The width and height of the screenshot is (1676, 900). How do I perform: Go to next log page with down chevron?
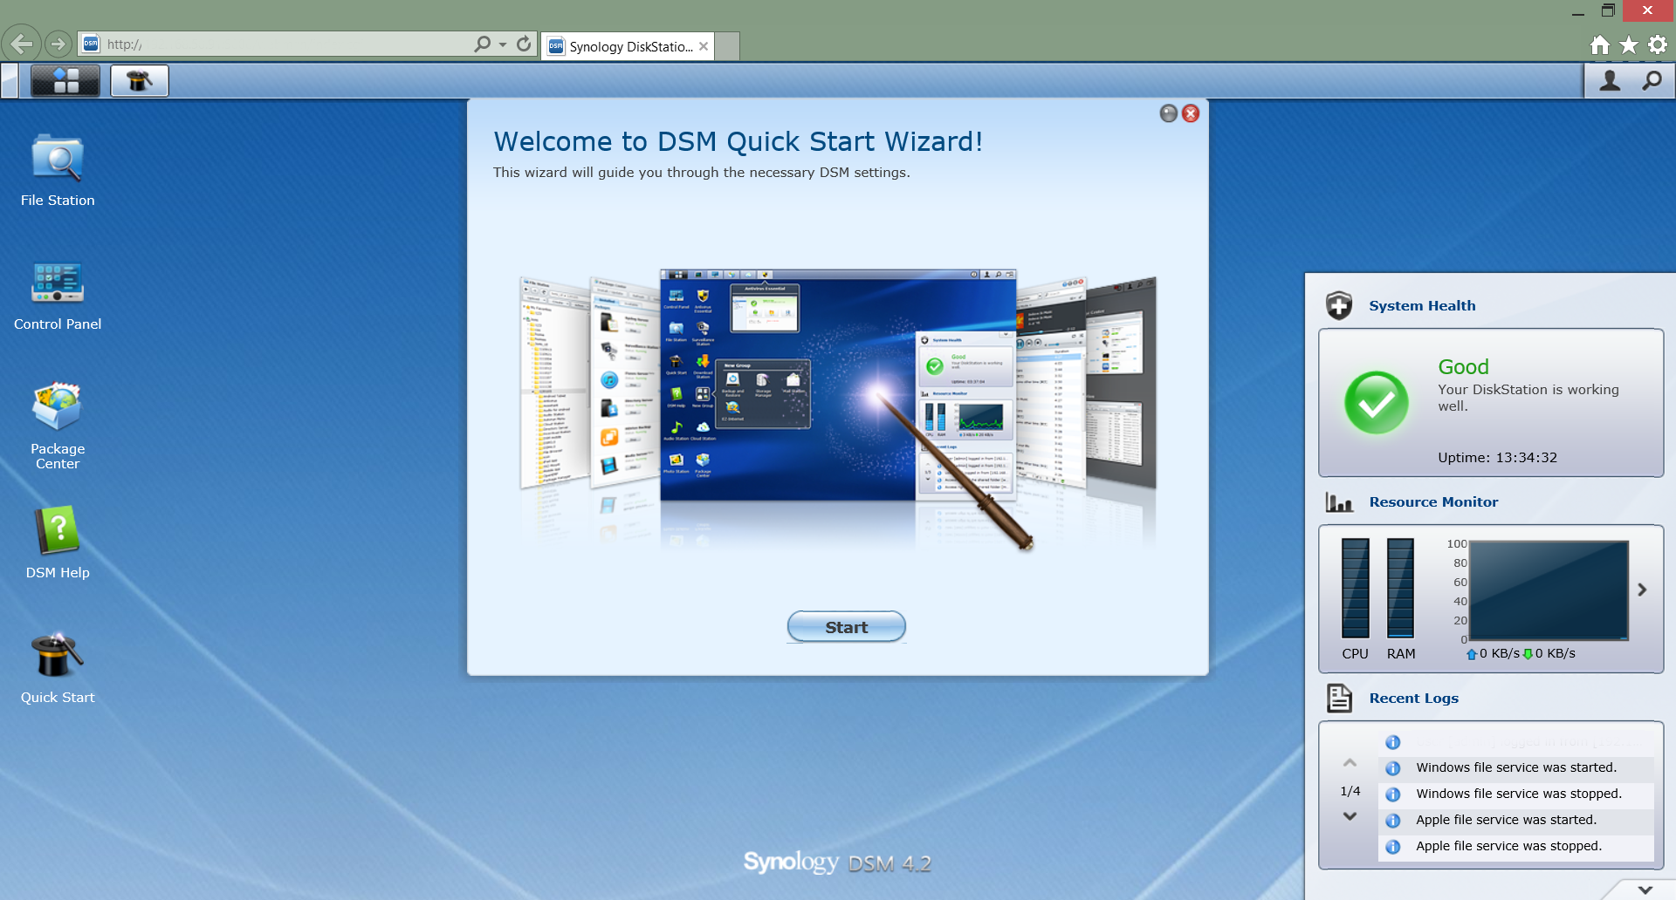click(1350, 816)
